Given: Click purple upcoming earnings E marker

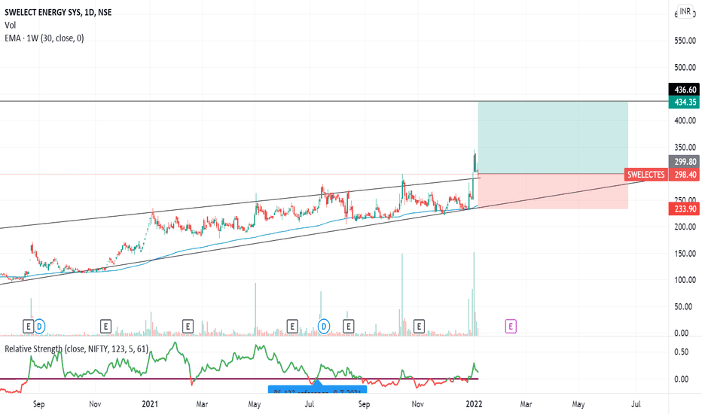Looking at the screenshot, I should pos(511,326).
